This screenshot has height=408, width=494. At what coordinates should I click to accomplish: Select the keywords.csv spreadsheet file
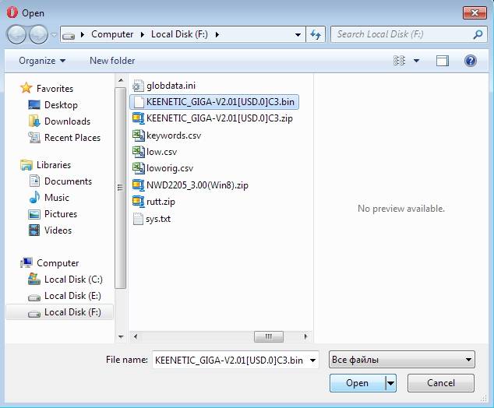[x=172, y=135]
